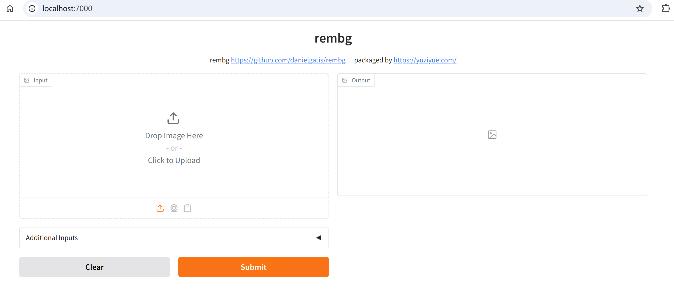Click the large upload arrow icon
Image resolution: width=674 pixels, height=293 pixels.
[x=173, y=118]
